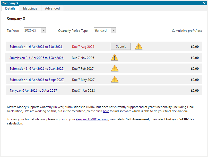Open Submission 2: 6 Apr 2026 to 5 Oct 2026

[x=37, y=58]
